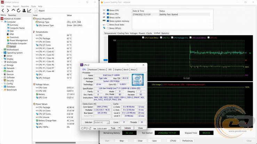Select the Database icon in tree
Screen dimensions: 257x144
click(5, 87)
